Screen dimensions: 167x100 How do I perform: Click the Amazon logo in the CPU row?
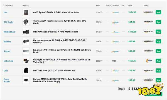(x=148, y=12)
